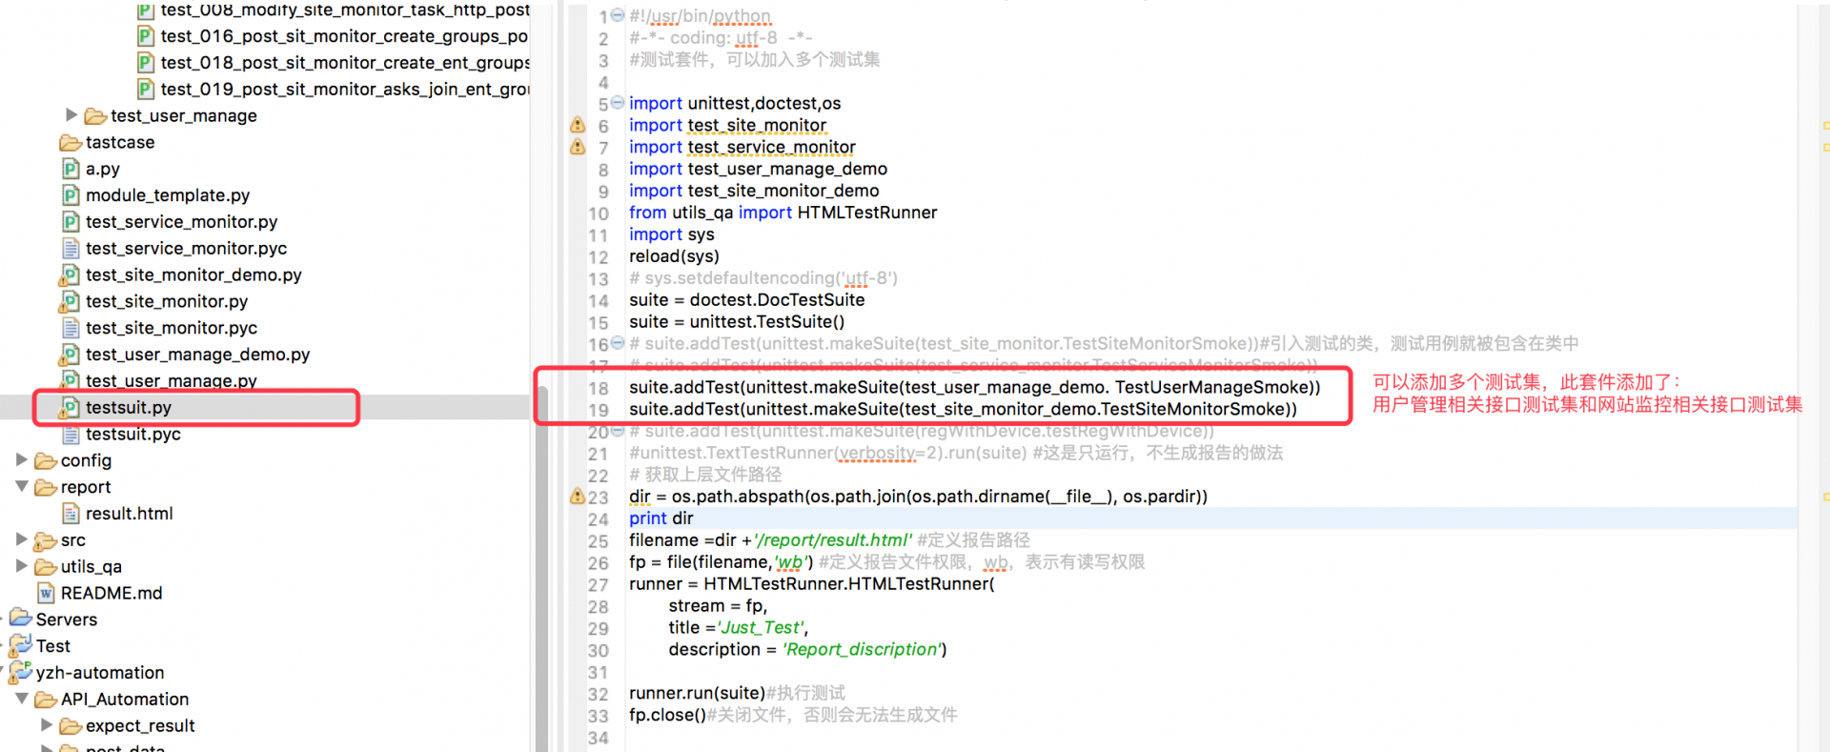Click 'suite = unittest.TestSuite()' line

[737, 322]
